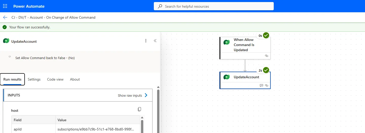
Task: Click the success check on UpdateAccount card
Action: (x=266, y=70)
